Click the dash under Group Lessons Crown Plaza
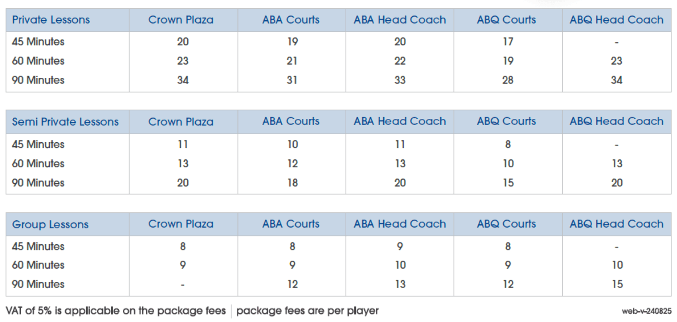Image resolution: width=677 pixels, height=322 pixels. tap(183, 285)
